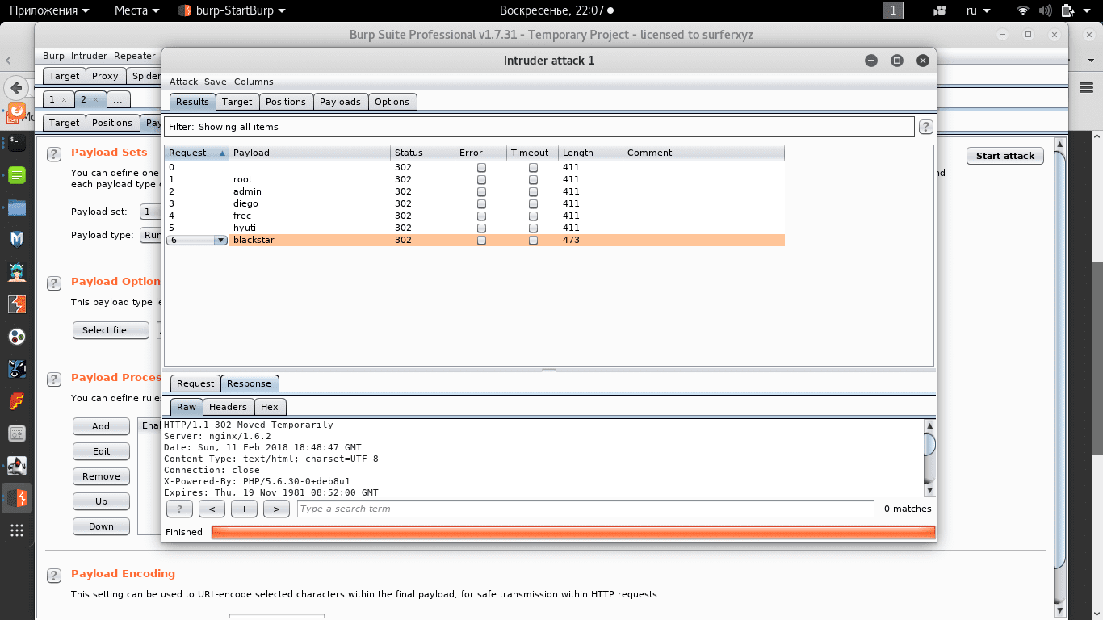Click the help icon next to the filter bar
Viewport: 1103px width, 620px height.
pos(926,127)
